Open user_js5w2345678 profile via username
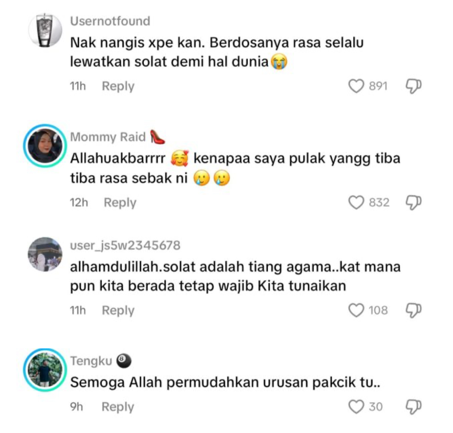Viewport: 453px width, 433px height. click(125, 246)
